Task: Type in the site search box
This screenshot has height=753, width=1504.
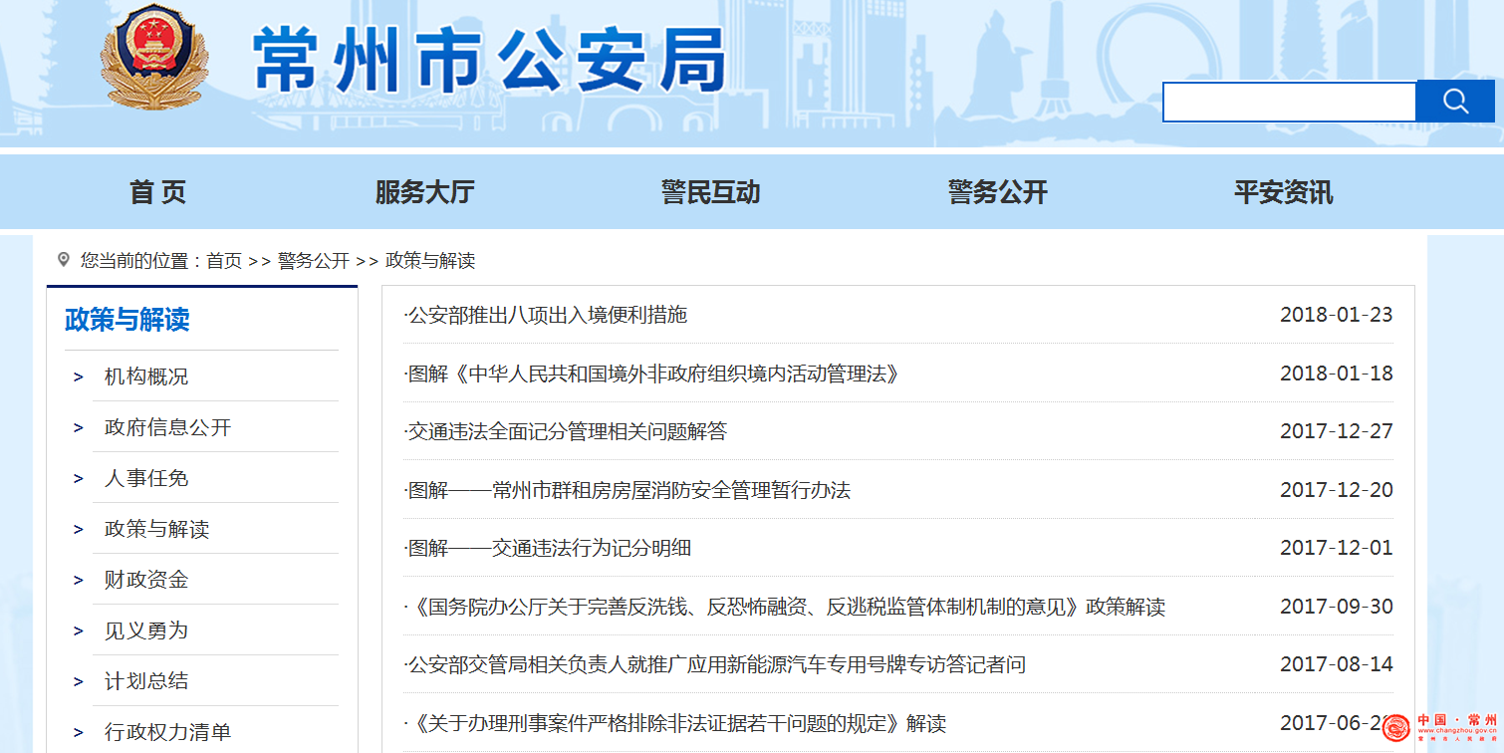Action: pyautogui.click(x=1289, y=102)
